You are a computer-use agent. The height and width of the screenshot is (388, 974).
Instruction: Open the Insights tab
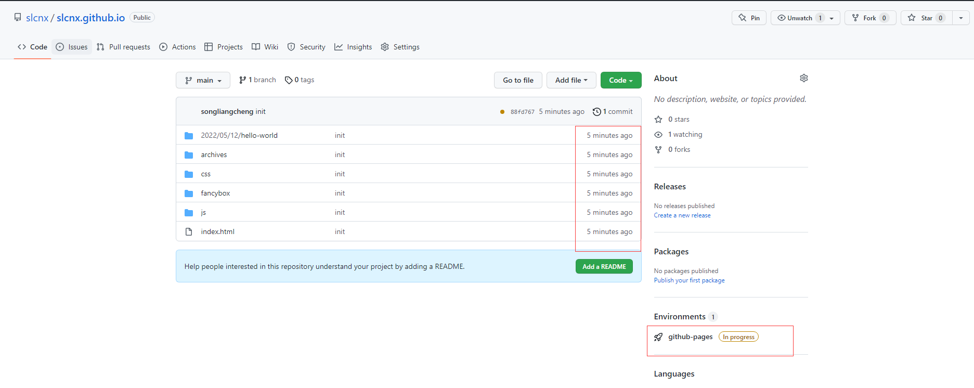point(353,47)
